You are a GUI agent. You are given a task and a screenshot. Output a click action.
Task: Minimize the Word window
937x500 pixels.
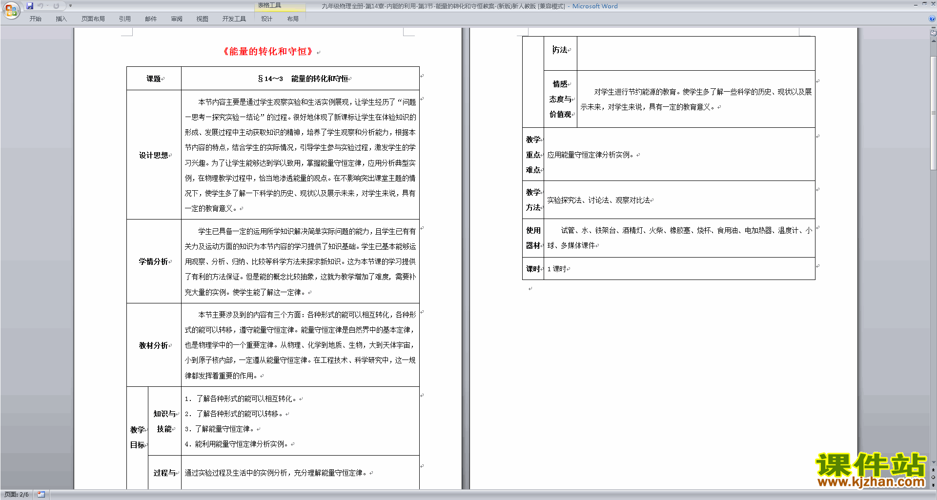point(916,4)
